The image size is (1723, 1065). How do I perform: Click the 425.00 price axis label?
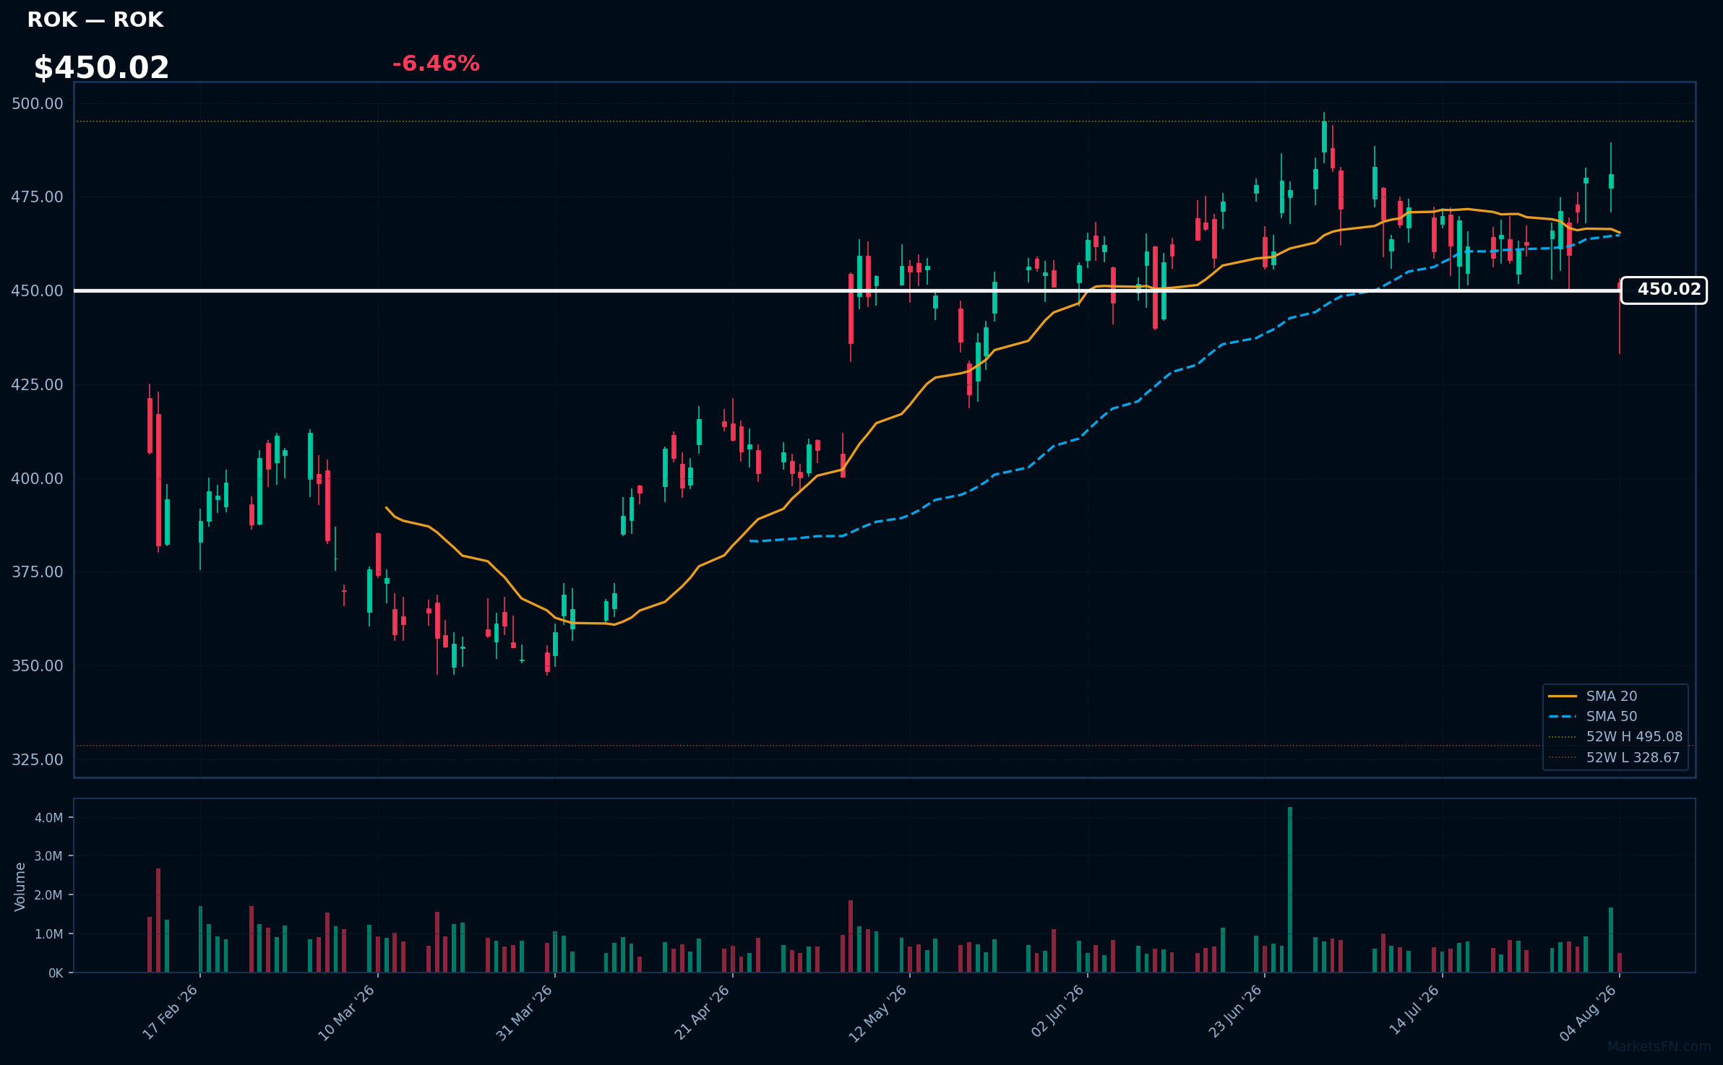click(38, 384)
